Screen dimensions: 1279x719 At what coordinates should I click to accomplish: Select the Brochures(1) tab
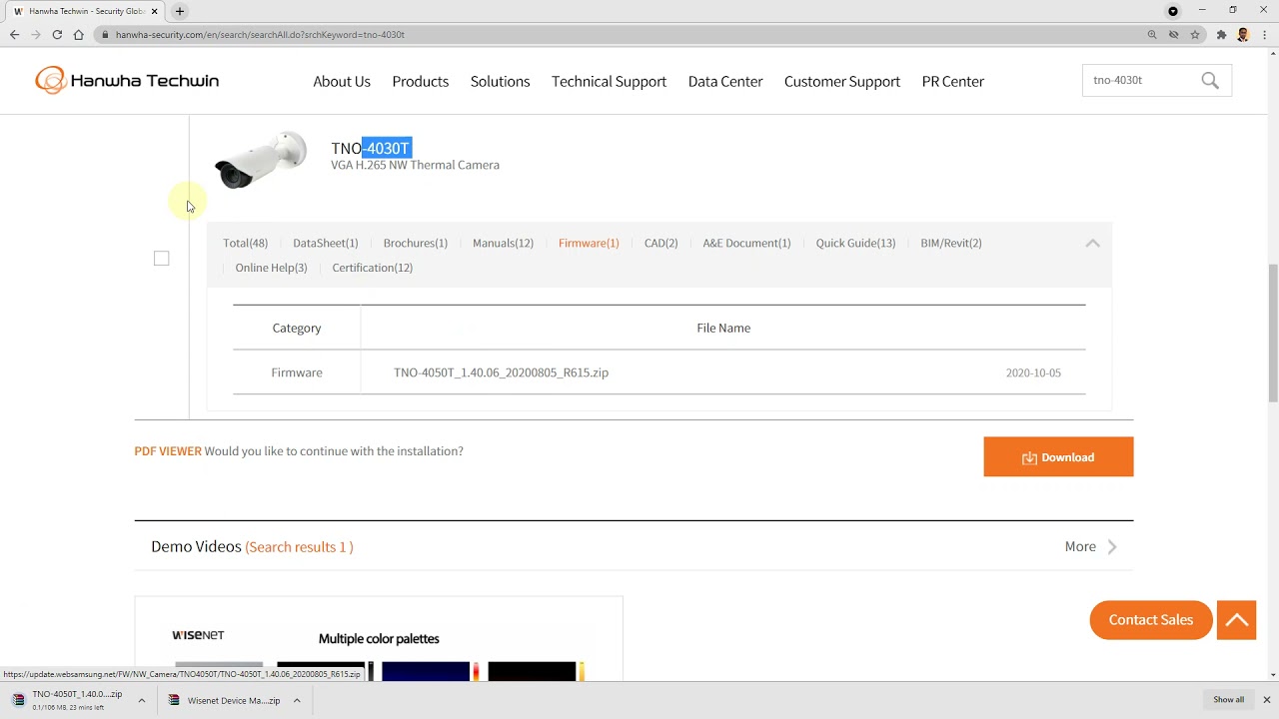tap(415, 243)
